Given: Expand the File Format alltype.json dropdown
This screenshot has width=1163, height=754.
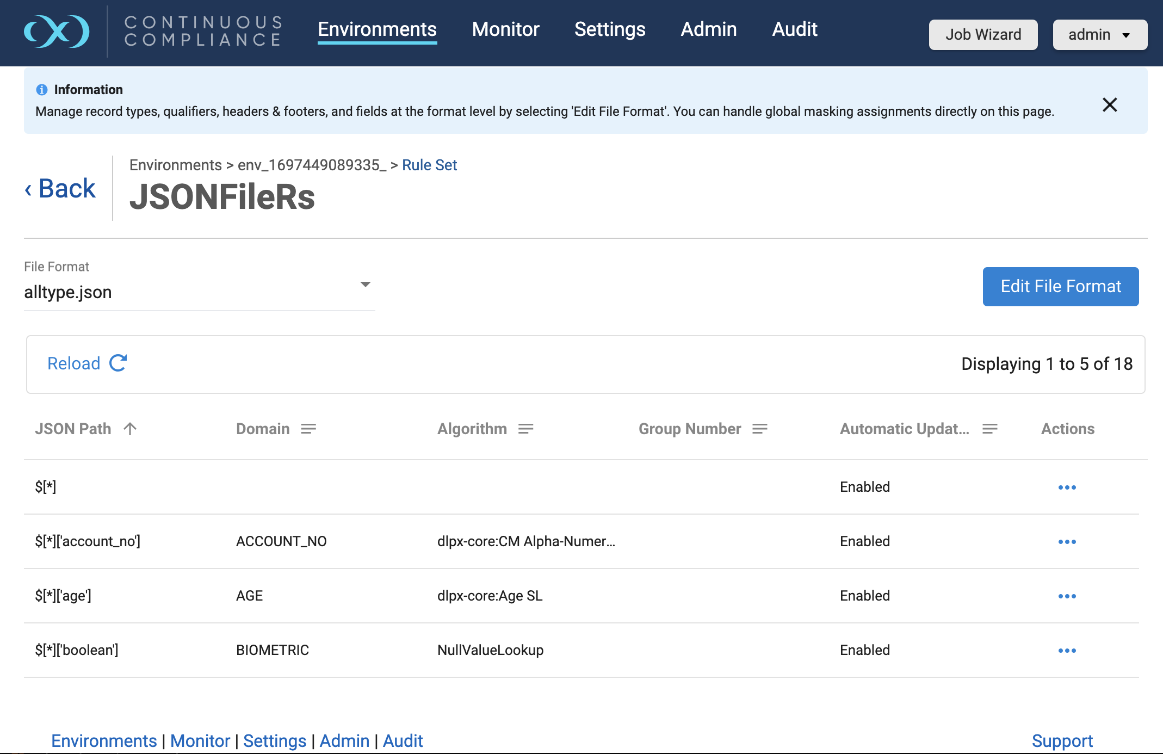Looking at the screenshot, I should [x=365, y=285].
